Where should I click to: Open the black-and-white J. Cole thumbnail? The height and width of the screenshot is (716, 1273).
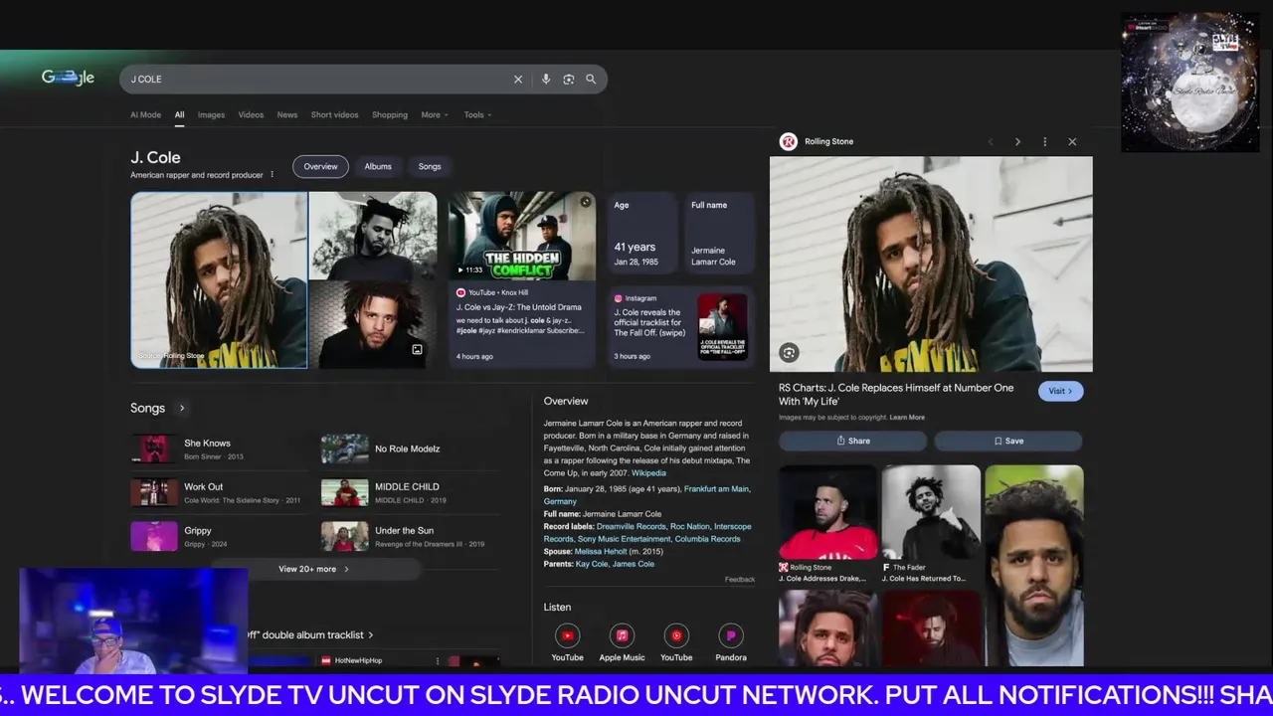tap(373, 237)
